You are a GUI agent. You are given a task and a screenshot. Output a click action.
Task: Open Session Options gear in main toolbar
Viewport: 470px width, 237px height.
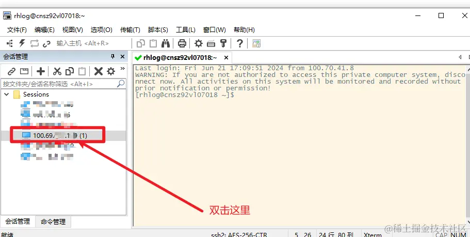click(x=199, y=43)
